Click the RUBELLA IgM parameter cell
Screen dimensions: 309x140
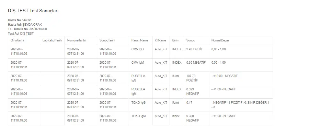click(x=138, y=91)
